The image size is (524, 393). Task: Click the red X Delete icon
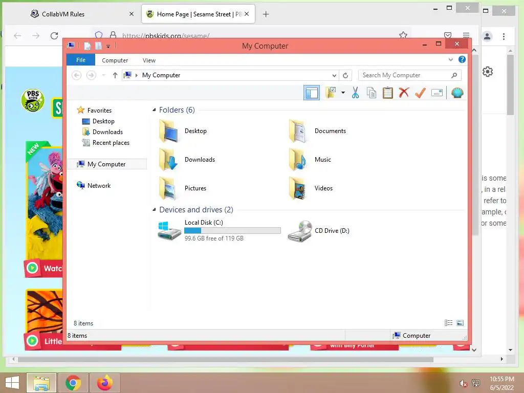tap(404, 93)
